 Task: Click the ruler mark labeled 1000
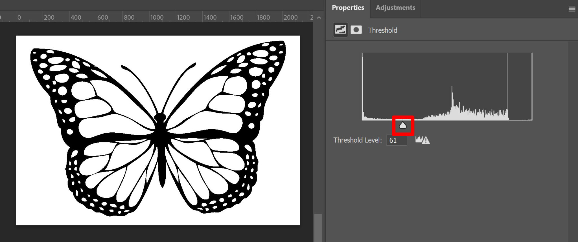pos(157,17)
